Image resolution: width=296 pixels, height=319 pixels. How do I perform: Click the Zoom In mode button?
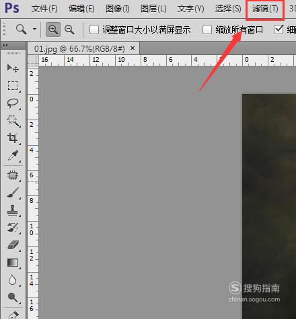(x=53, y=30)
